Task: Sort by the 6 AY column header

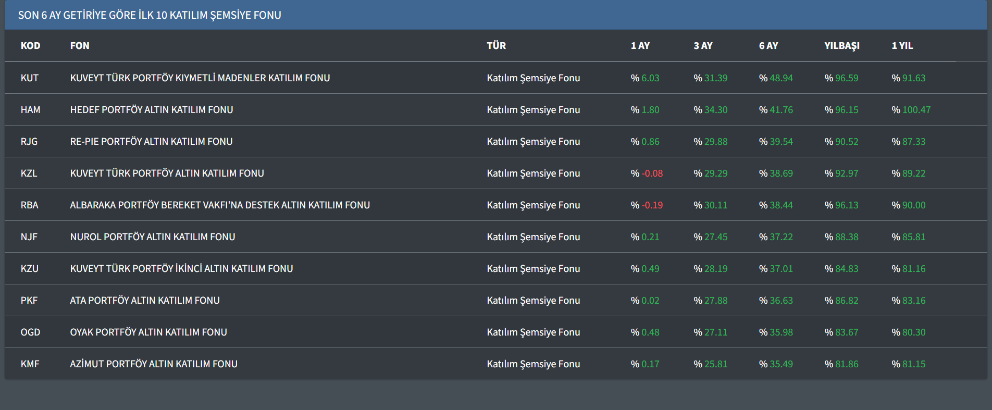Action: (x=768, y=46)
